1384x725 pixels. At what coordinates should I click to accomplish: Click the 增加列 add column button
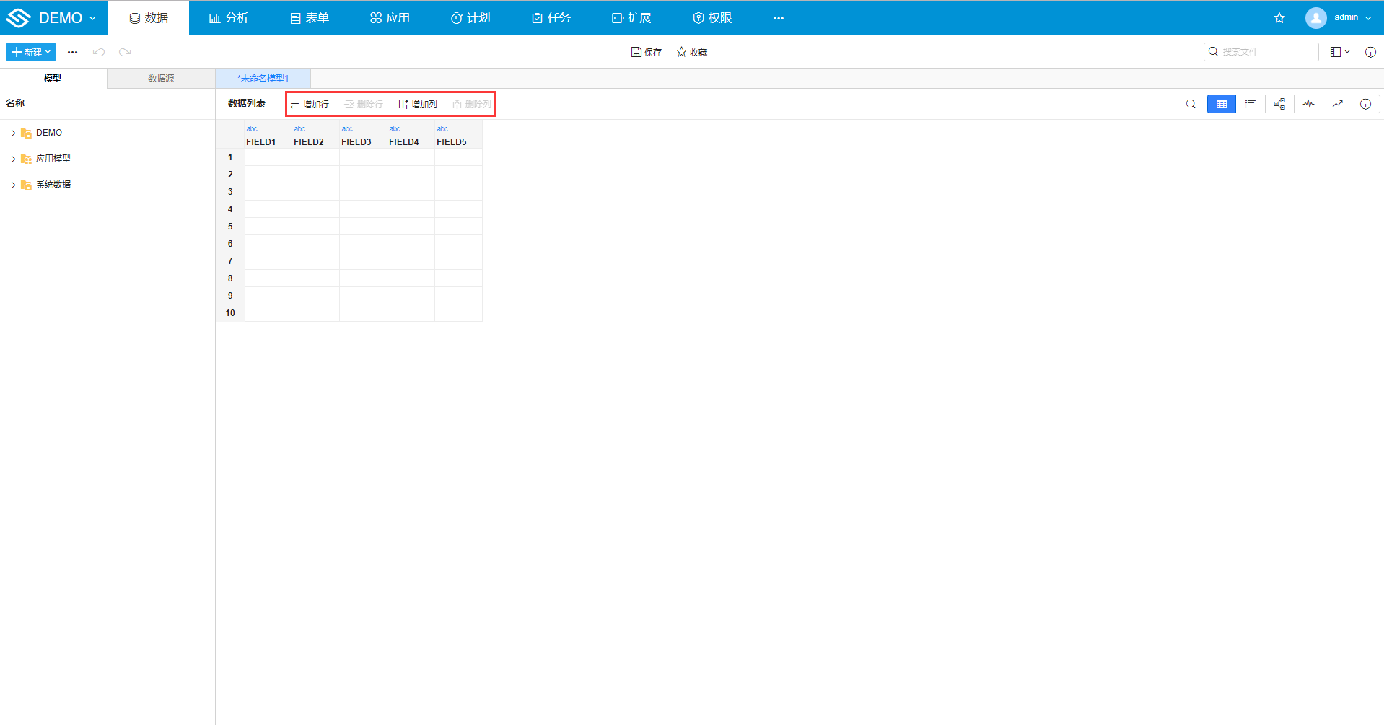pos(418,104)
